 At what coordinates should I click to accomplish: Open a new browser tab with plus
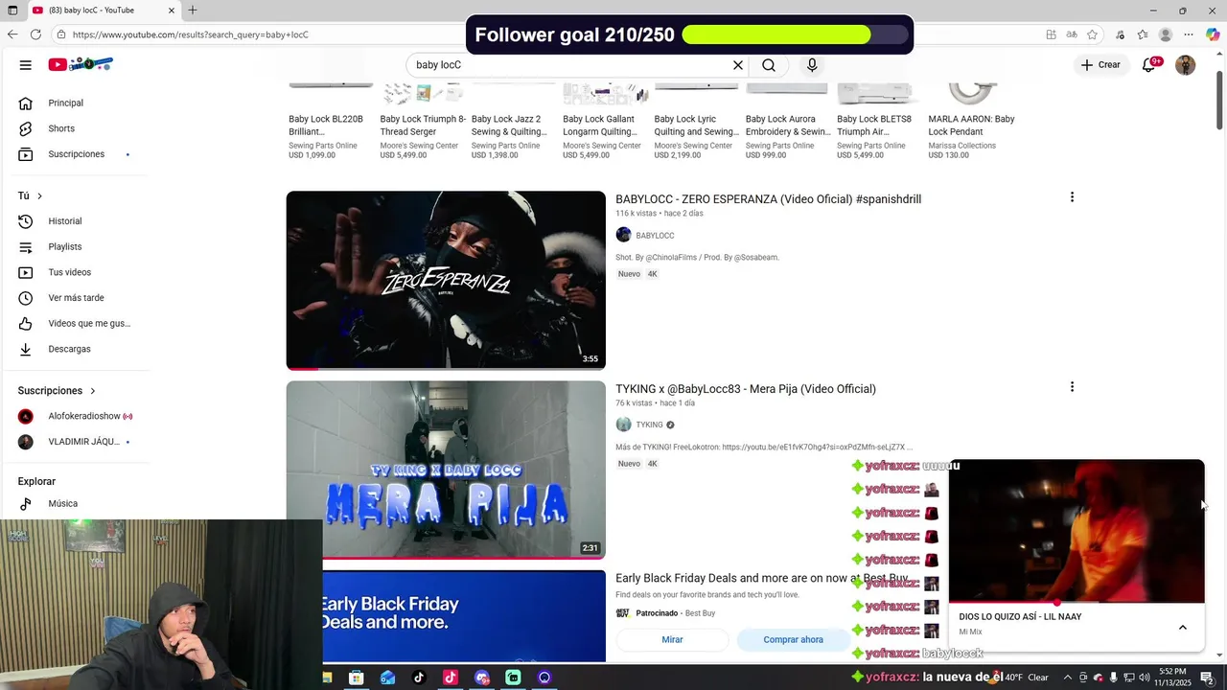[193, 11]
